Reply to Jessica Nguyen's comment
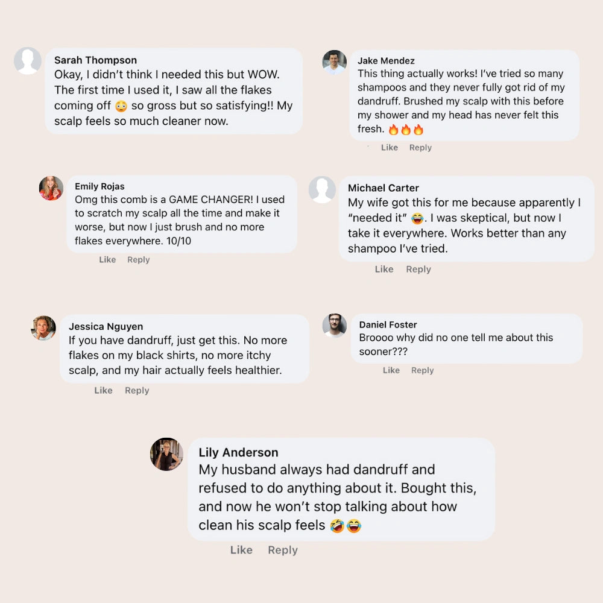Viewport: 603px width, 603px height. click(x=137, y=391)
